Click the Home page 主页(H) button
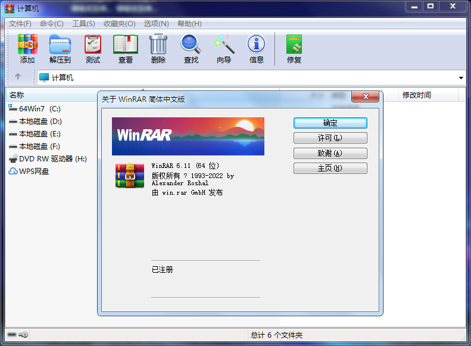The width and height of the screenshot is (471, 346). (x=330, y=168)
